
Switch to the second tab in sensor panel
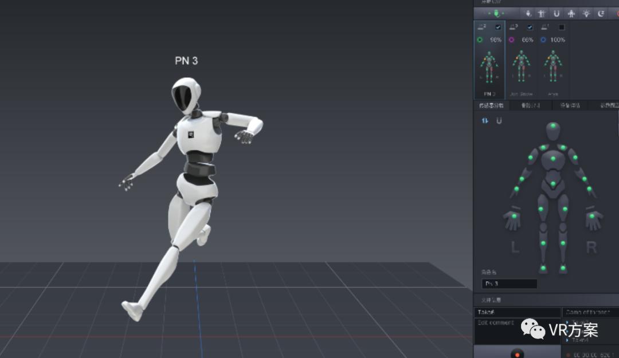(x=530, y=105)
